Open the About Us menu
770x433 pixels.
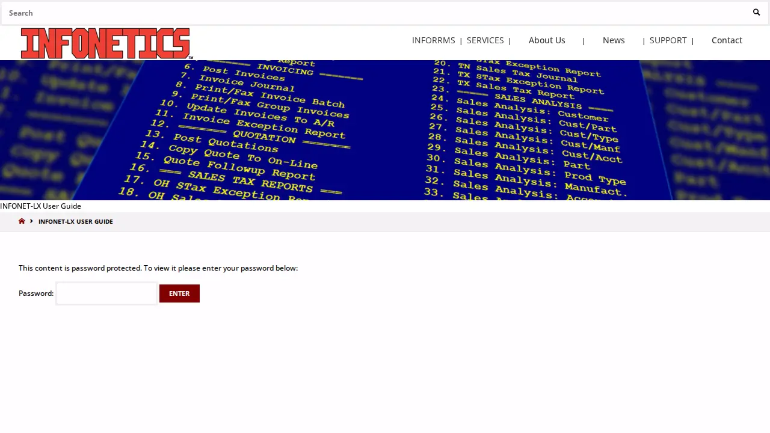[547, 40]
